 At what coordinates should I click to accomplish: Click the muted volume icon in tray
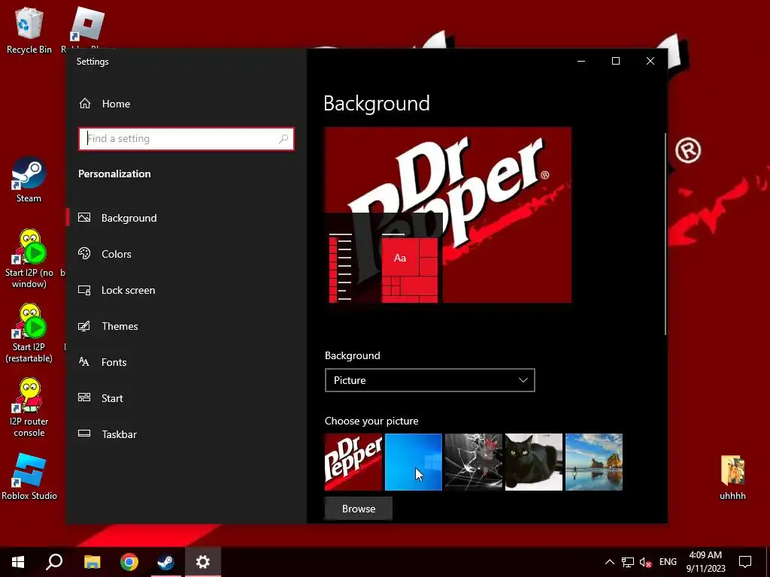646,562
